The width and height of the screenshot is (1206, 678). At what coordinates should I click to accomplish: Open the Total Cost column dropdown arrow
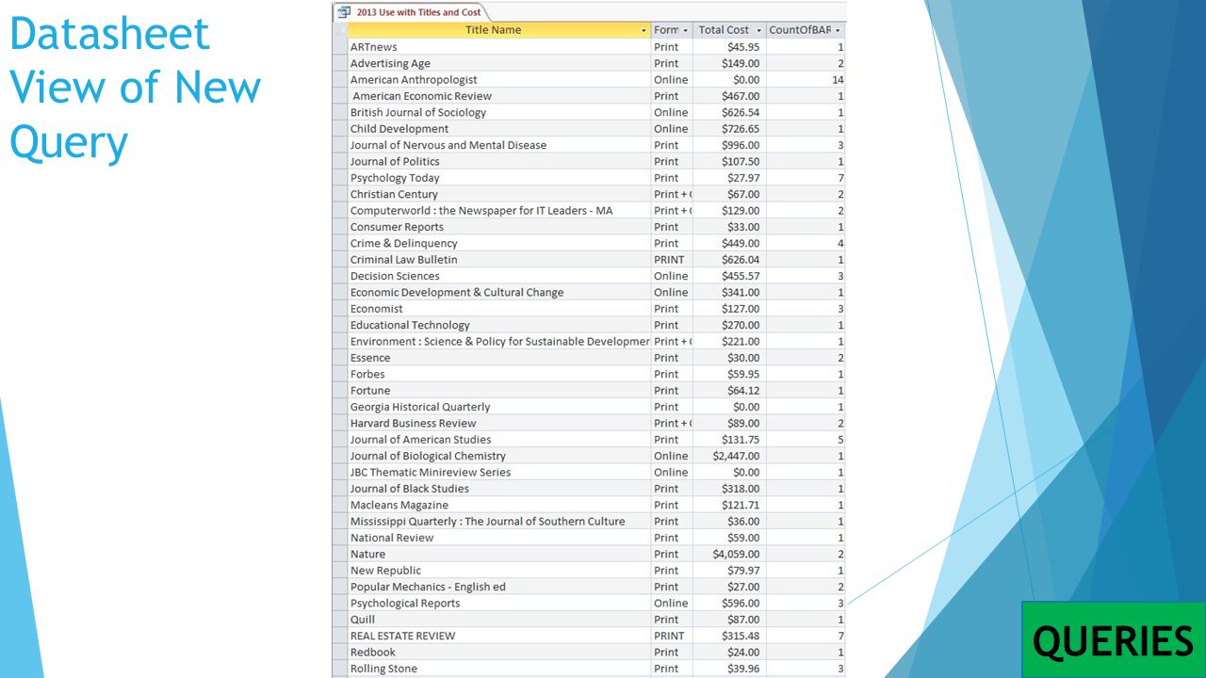click(759, 30)
